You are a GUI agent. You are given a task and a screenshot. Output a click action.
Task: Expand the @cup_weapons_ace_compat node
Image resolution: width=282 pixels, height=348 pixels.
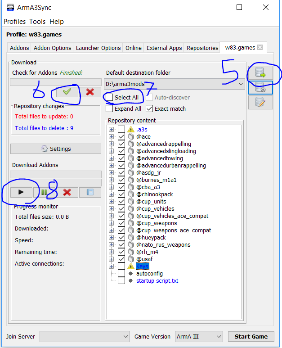pos(111,230)
